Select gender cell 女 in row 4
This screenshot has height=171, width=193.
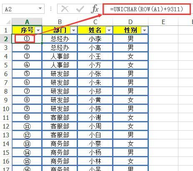point(130,56)
